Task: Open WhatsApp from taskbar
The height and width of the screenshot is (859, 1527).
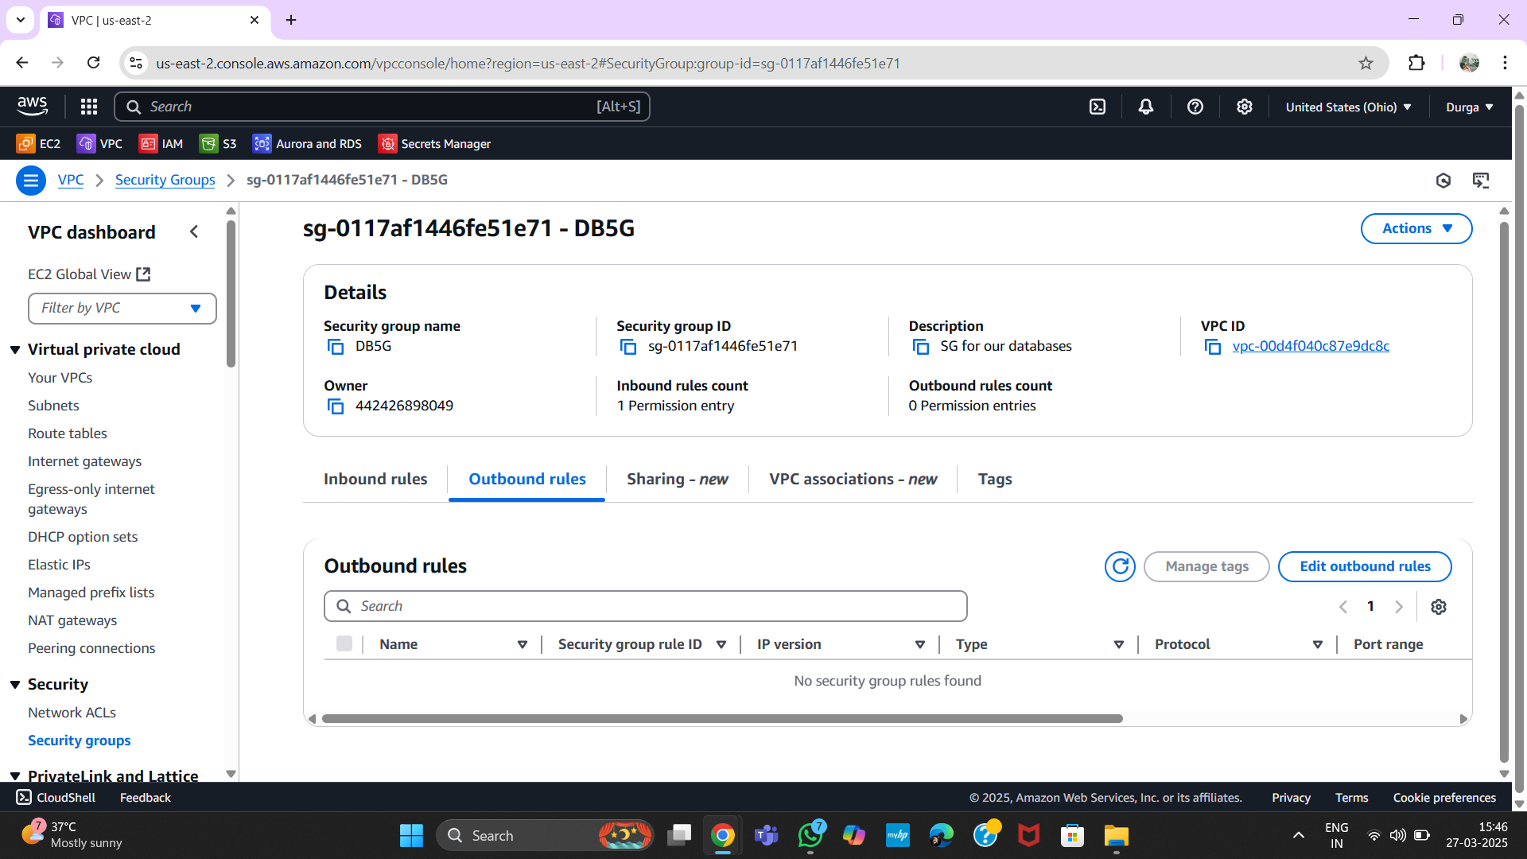Action: [x=810, y=835]
